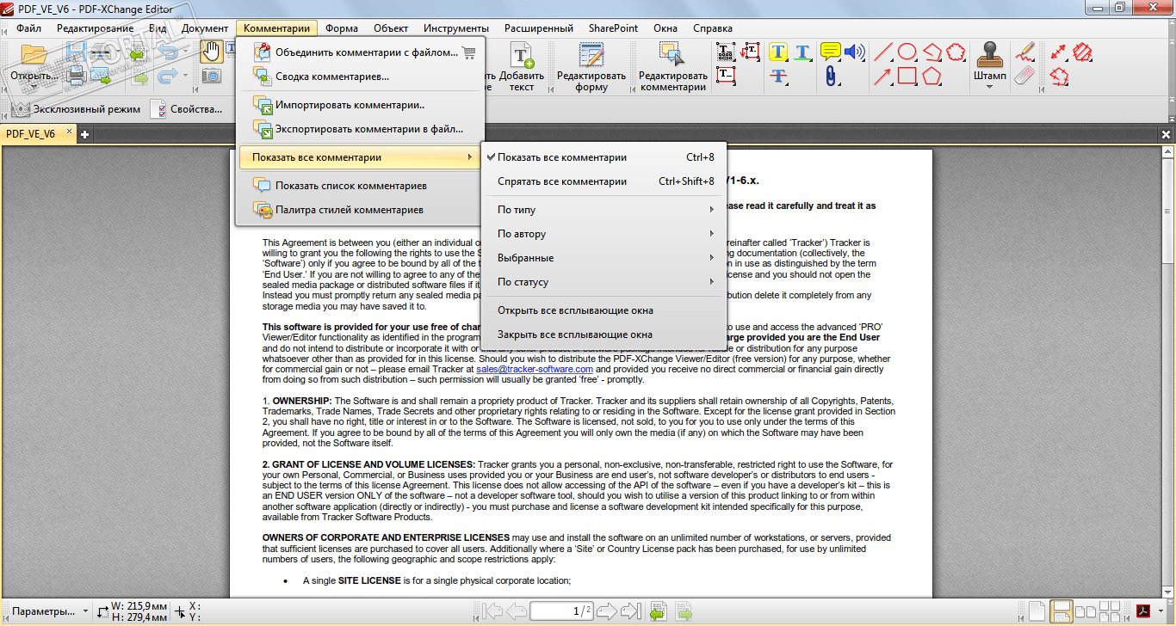Open the Открыть dropdown arrow
1176x626 pixels.
[x=34, y=86]
